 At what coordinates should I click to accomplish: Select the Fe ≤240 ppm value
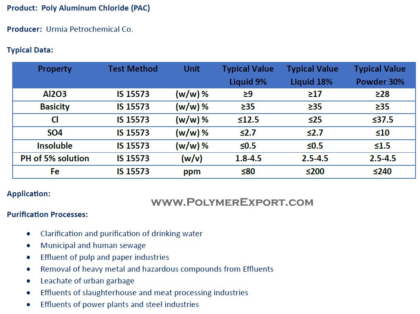(382, 171)
